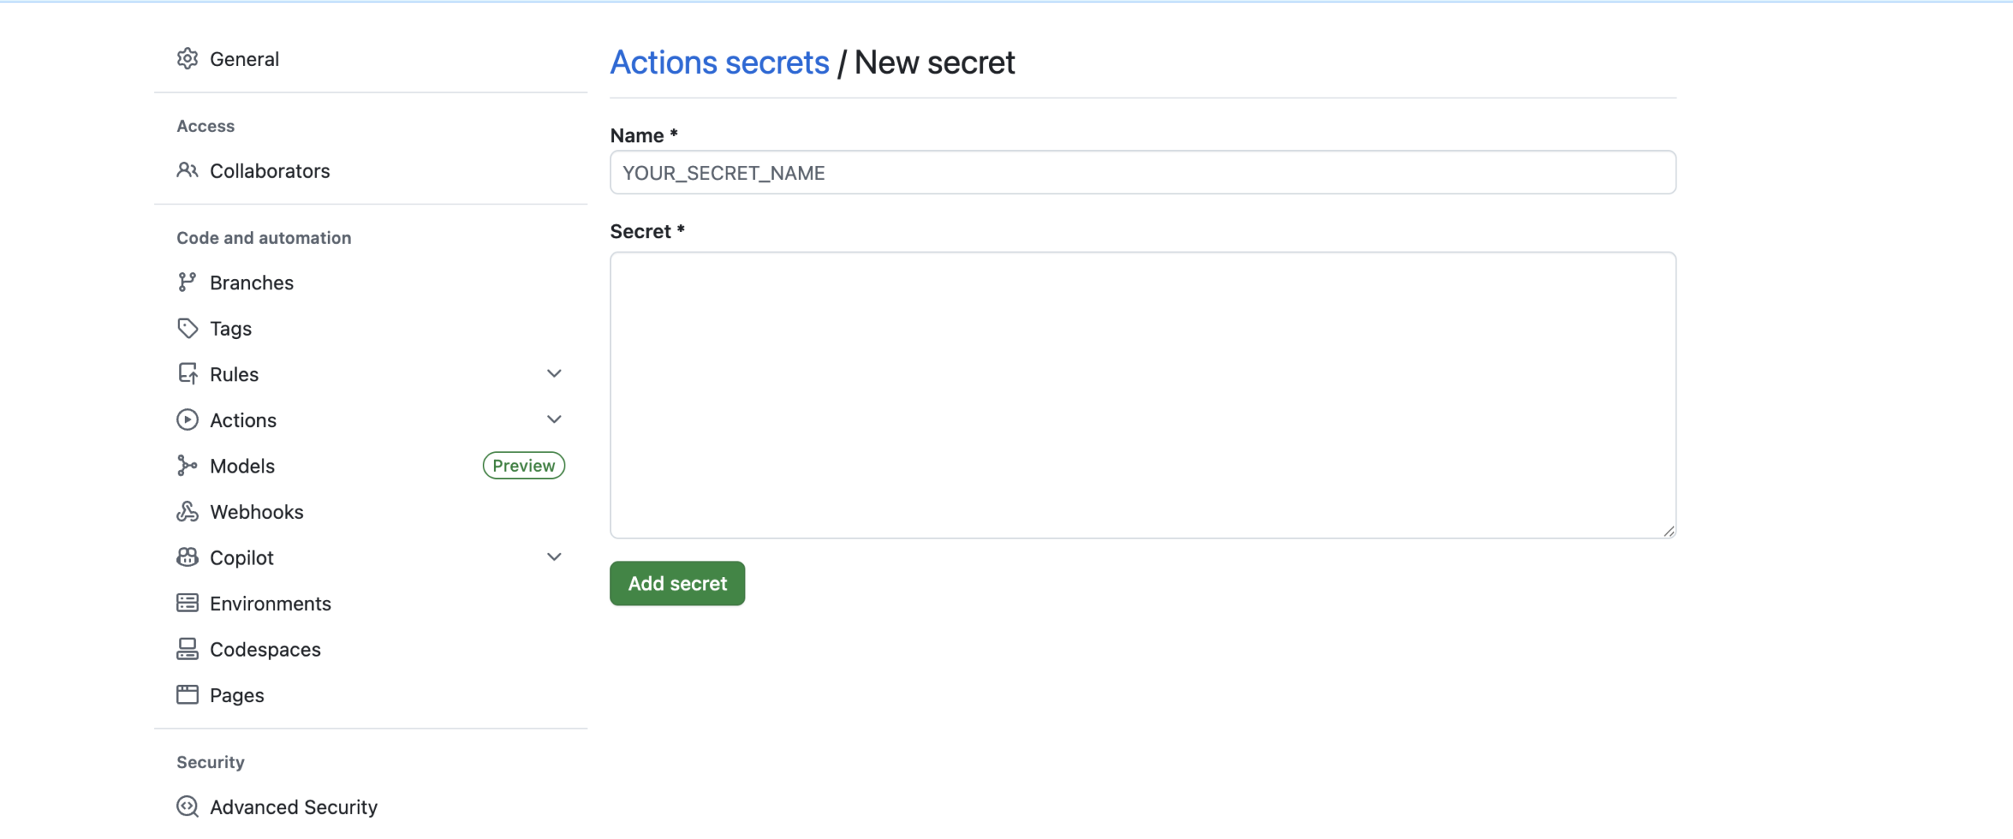2013x839 pixels.
Task: Click the Pages browser icon
Action: [x=187, y=695]
